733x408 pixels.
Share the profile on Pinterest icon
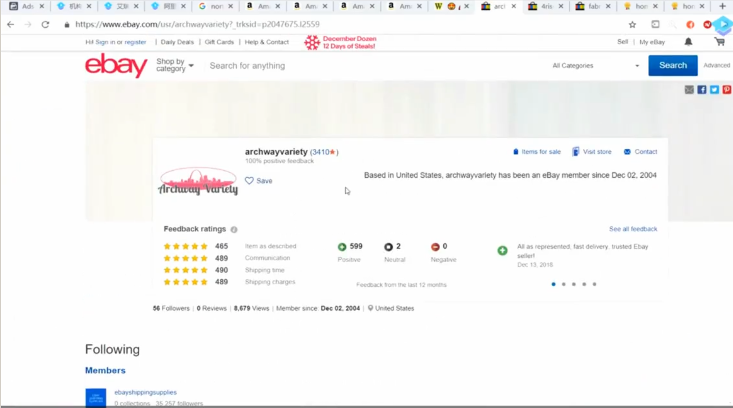coord(726,90)
